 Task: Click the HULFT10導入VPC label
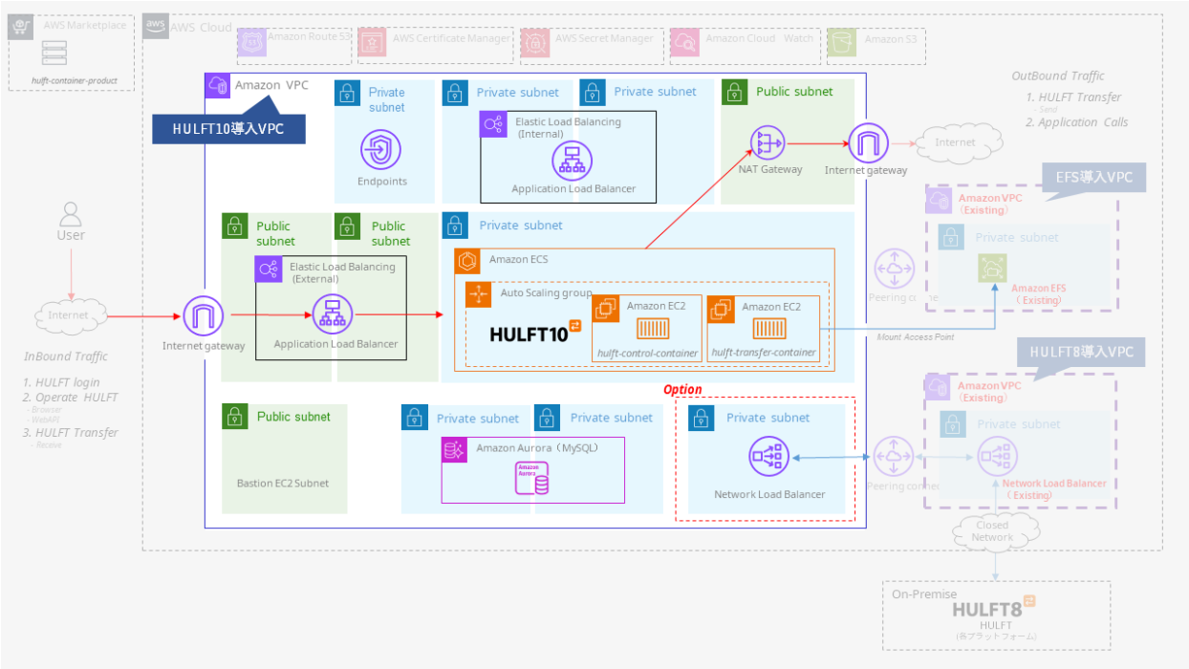[228, 129]
